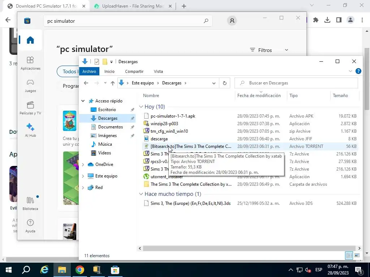Click Descargas in address breadcrumb

pyautogui.click(x=172, y=83)
